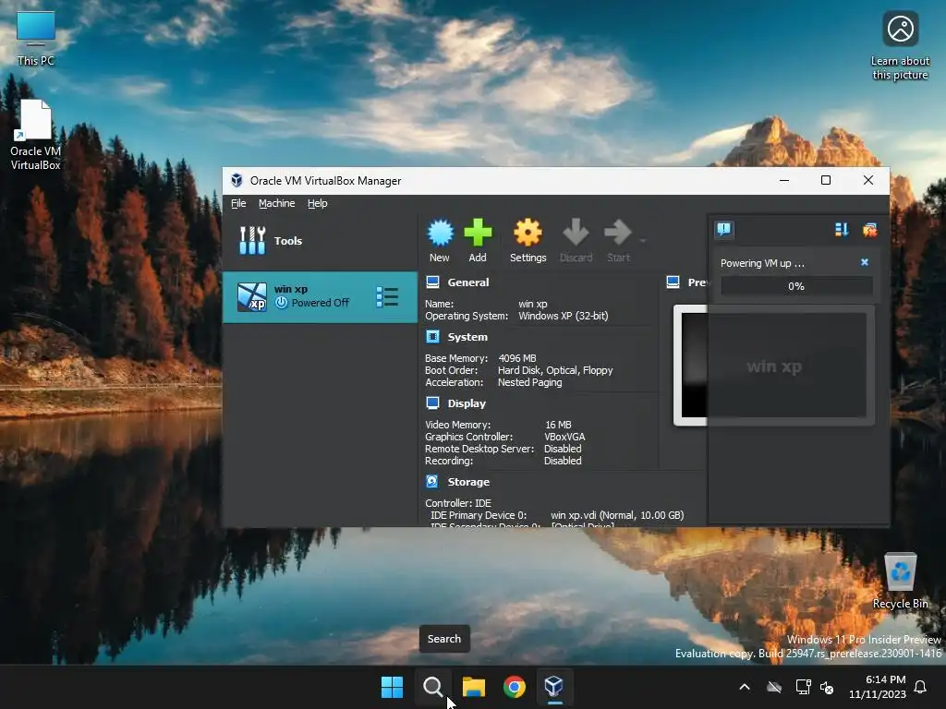Click the delete finished notifications icon
This screenshot has width=946, height=709.
(869, 230)
